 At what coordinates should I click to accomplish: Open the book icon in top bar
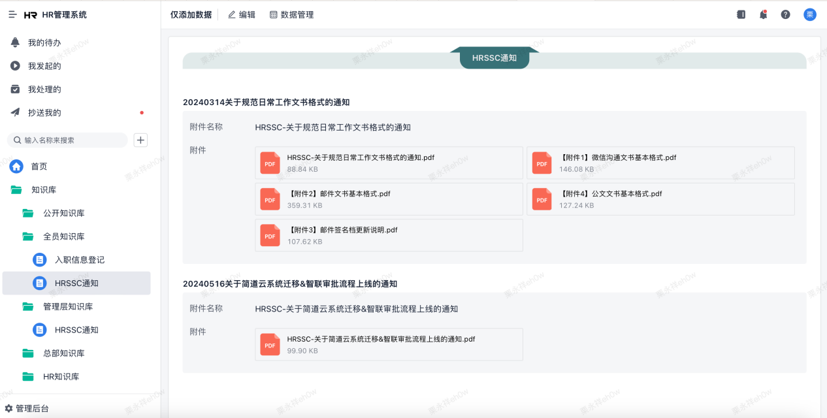(741, 14)
